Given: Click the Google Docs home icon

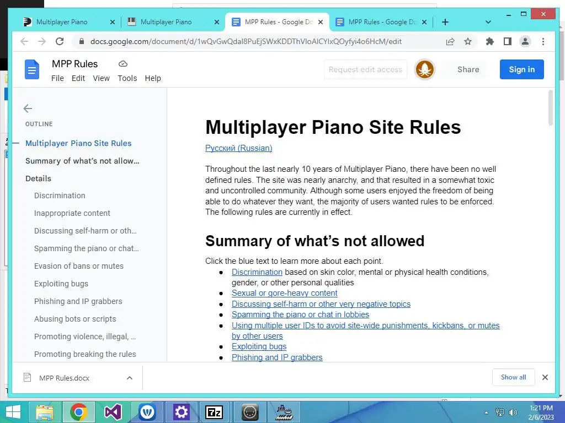Looking at the screenshot, I should [x=31, y=69].
